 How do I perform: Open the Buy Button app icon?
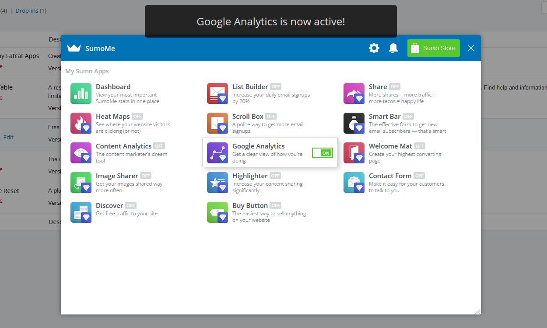[x=217, y=212]
